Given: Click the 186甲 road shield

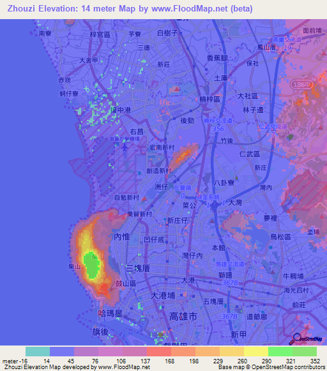Looking at the screenshot, I should click(x=301, y=84).
